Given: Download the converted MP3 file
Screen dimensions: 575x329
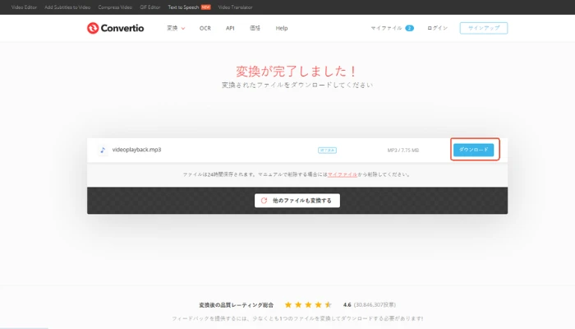Looking at the screenshot, I should point(473,150).
